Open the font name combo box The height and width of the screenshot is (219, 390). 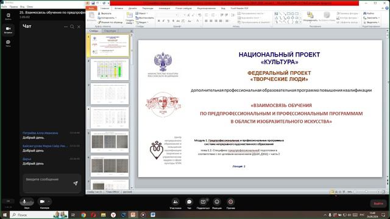[x=168, y=15]
